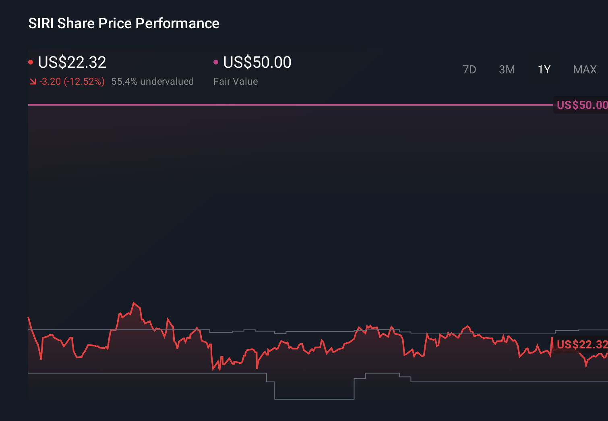Click the SIRI Share Price Performance title

click(x=124, y=23)
